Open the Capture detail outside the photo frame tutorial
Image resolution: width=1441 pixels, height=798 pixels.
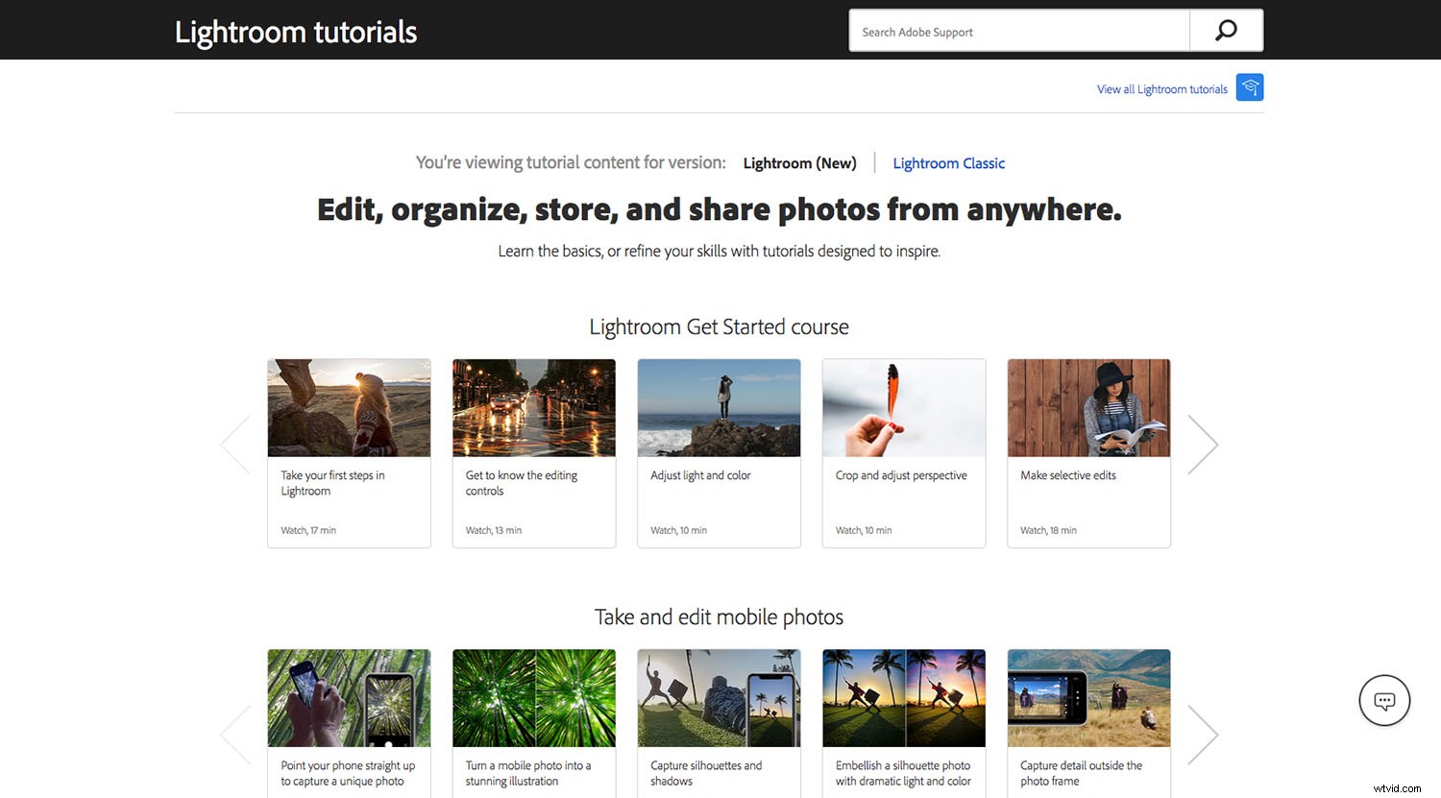(x=1088, y=698)
